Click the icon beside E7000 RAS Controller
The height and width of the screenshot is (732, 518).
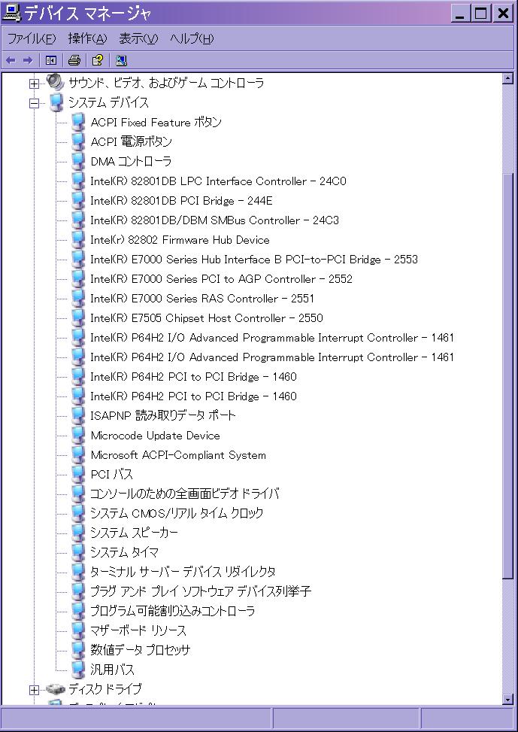point(77,299)
